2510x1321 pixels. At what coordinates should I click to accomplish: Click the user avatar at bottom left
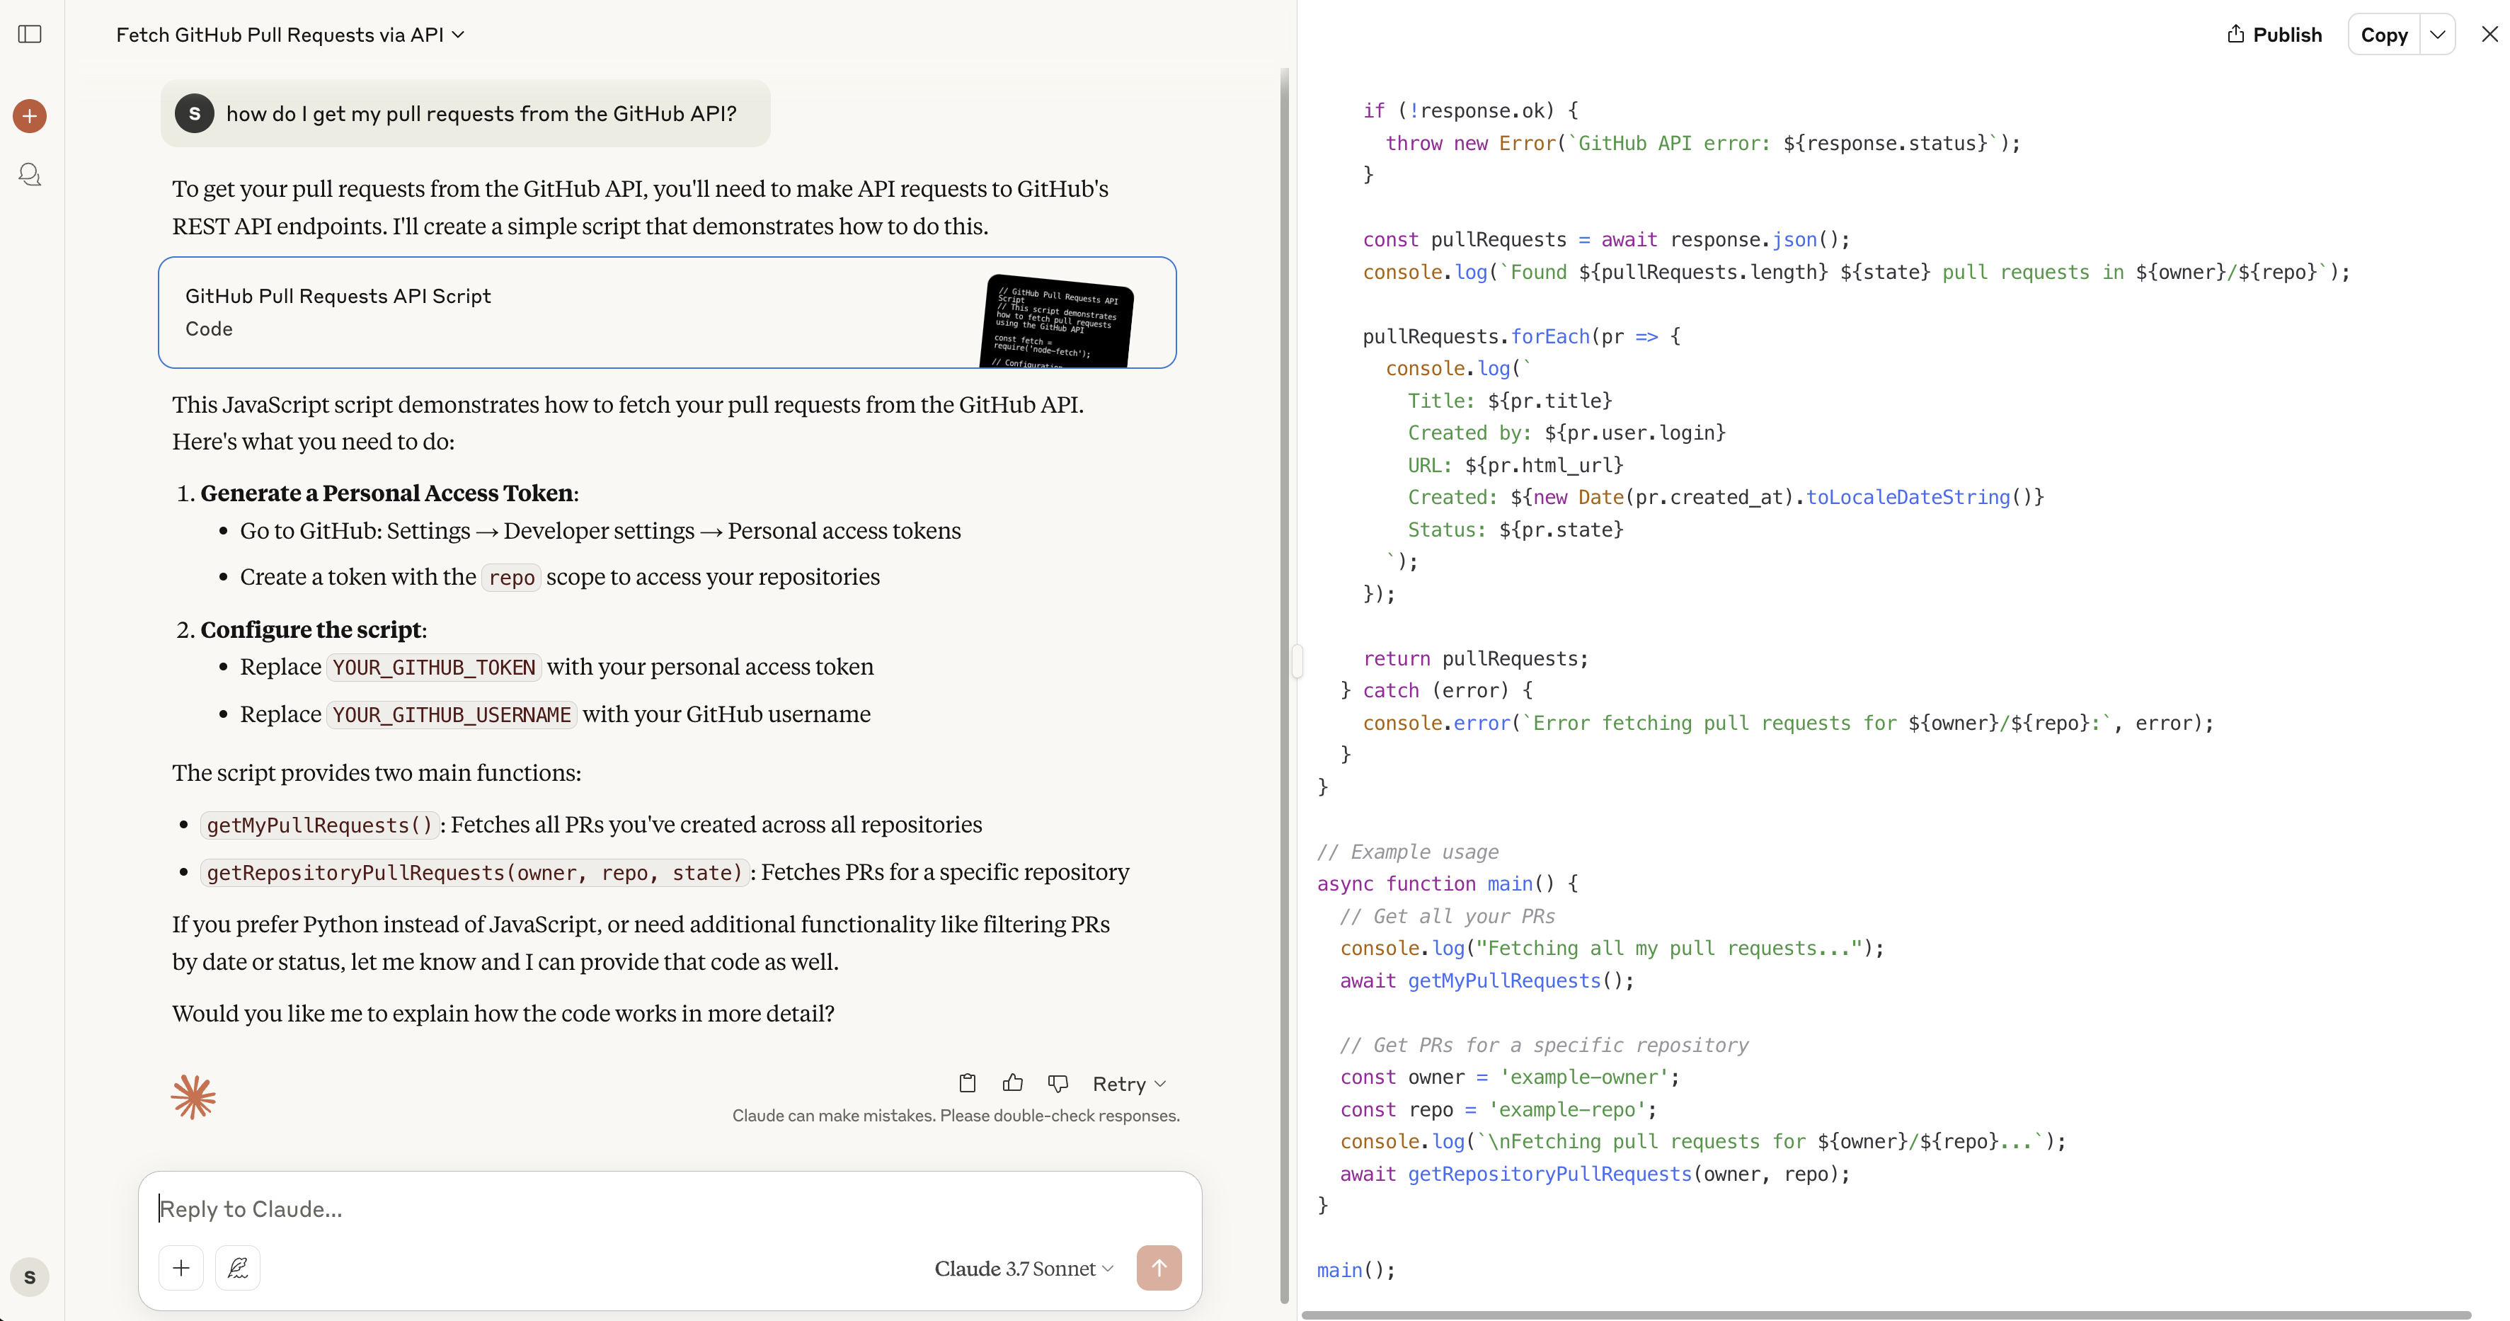point(30,1277)
